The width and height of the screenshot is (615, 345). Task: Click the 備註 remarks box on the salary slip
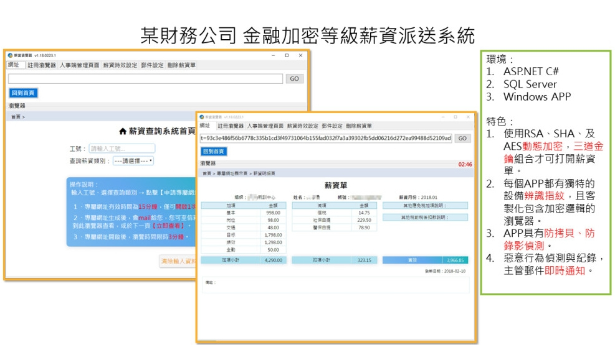click(x=336, y=285)
